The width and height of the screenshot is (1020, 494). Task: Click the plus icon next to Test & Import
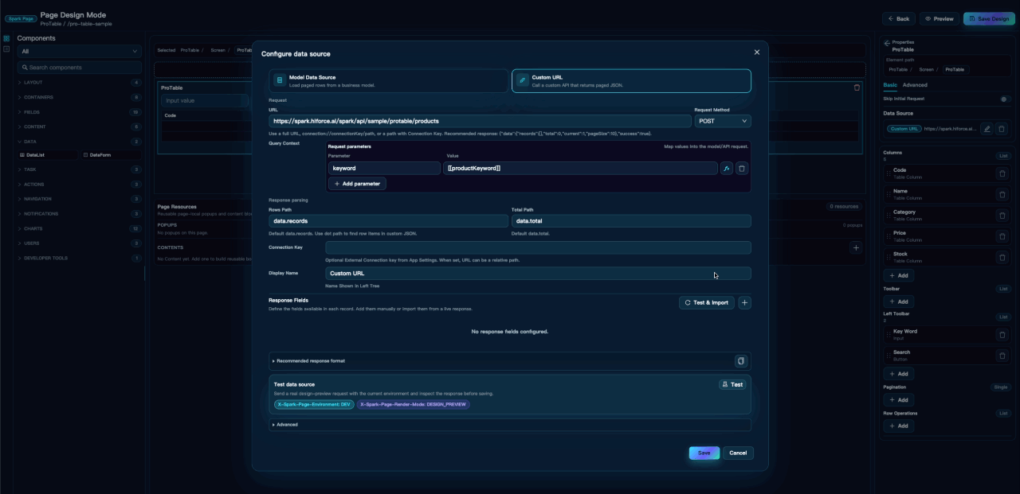(x=745, y=302)
